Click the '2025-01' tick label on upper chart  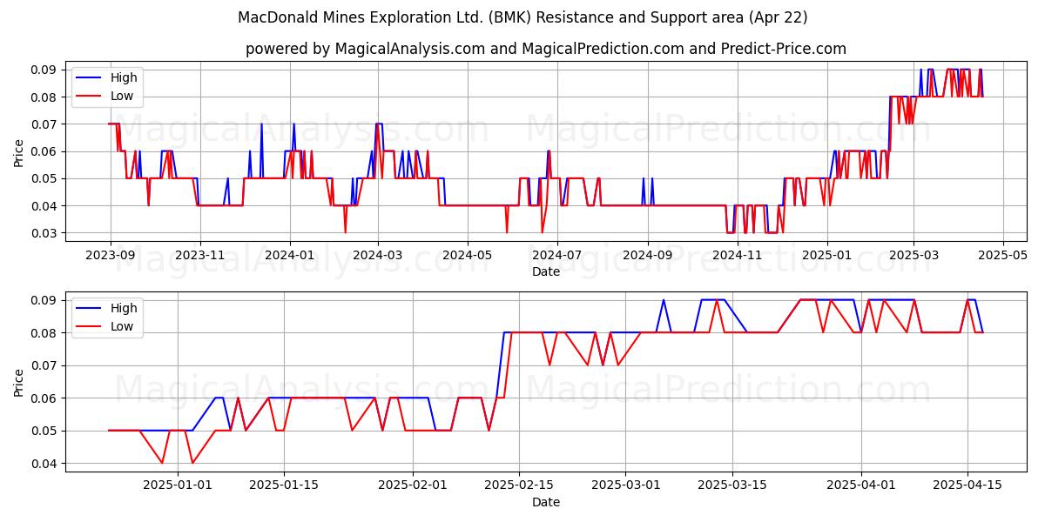827,255
